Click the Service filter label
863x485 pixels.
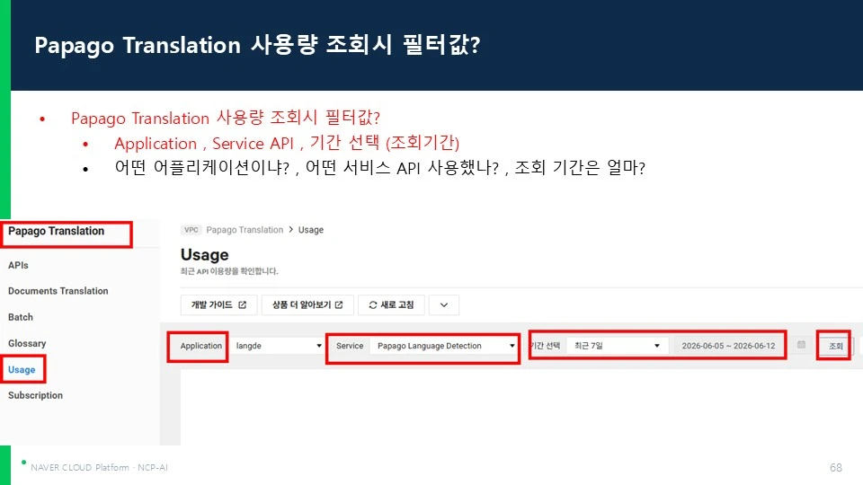350,346
